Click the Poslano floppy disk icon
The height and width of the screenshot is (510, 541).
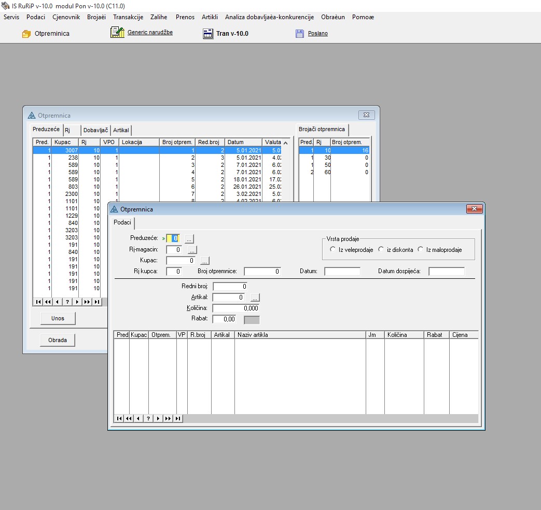point(300,34)
